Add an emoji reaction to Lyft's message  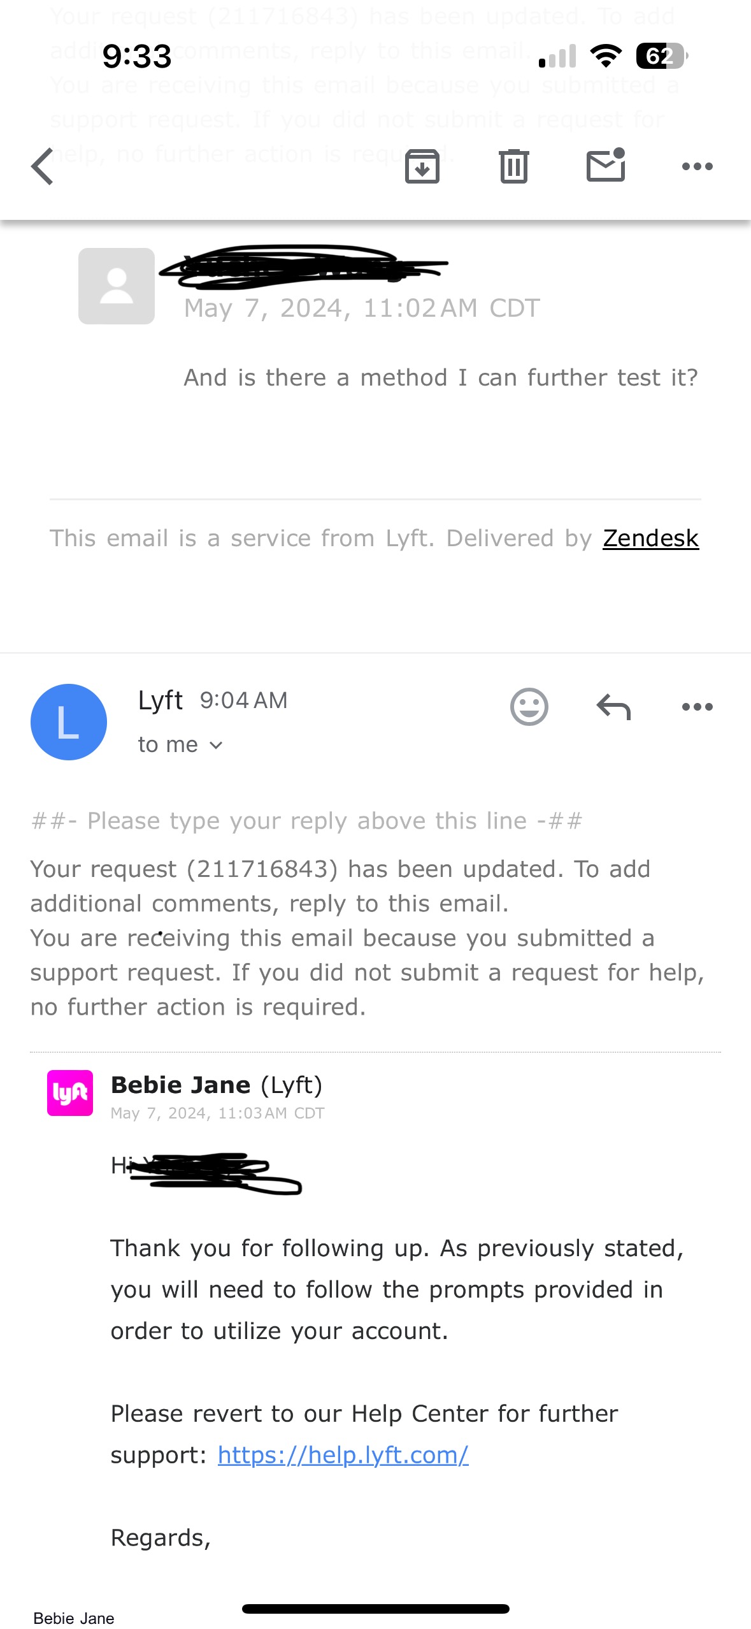[x=529, y=706]
